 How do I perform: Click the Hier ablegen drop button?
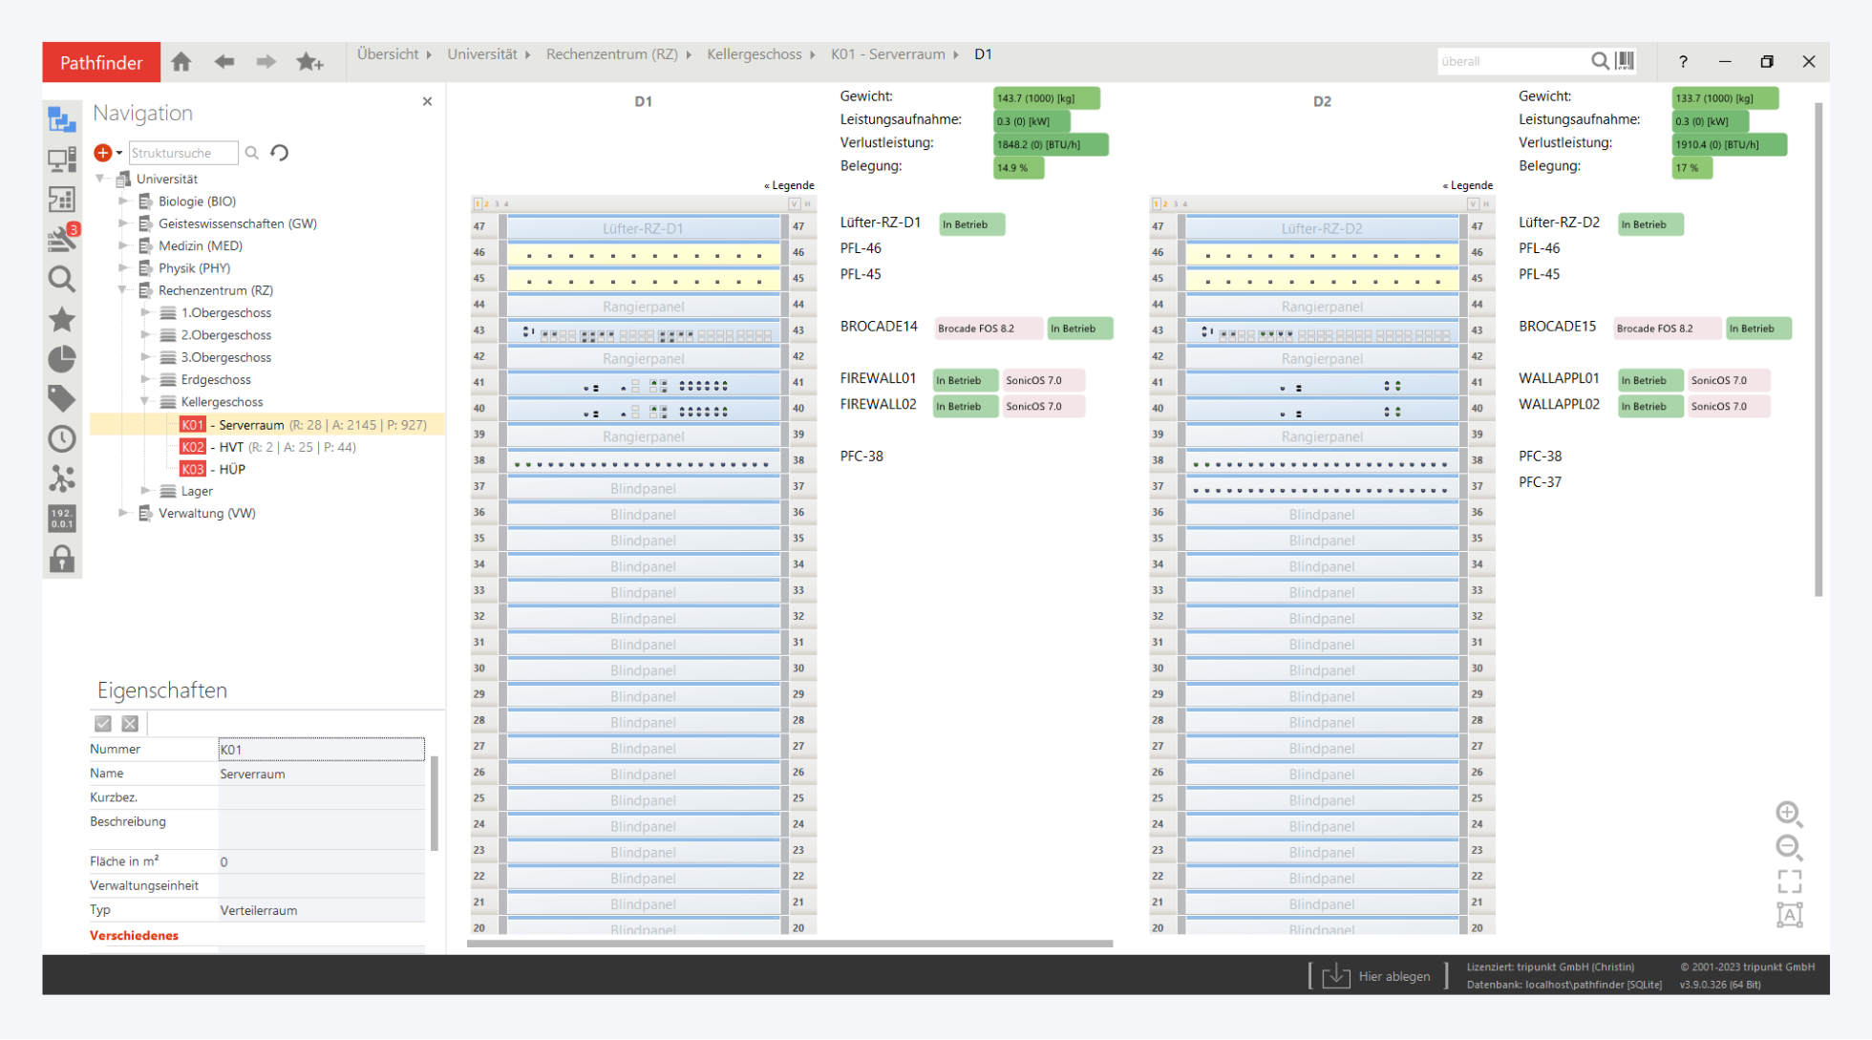(x=1377, y=976)
